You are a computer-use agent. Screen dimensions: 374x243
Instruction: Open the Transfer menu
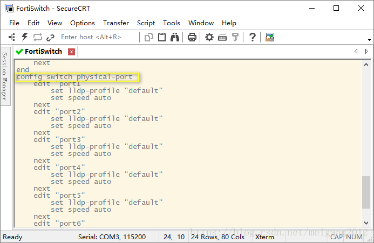coord(116,23)
